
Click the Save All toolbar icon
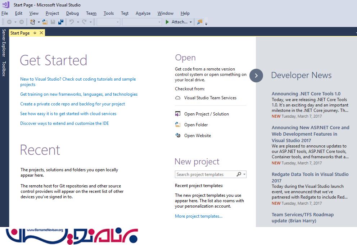[61, 22]
